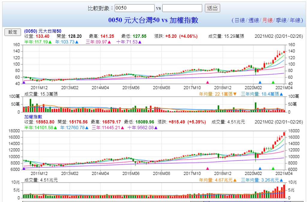Click 2011M12 label under 0050 price chart
Viewport: 307px width, 202px height.
(x=39, y=88)
